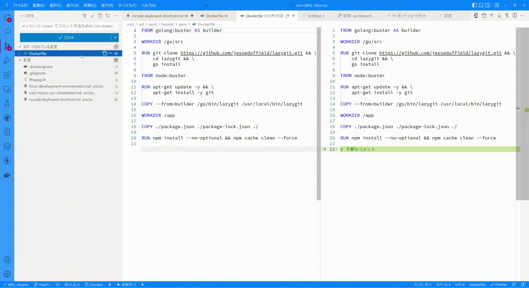
Task: Switch to キーボード ショートカット tab
Action: (x=409, y=16)
